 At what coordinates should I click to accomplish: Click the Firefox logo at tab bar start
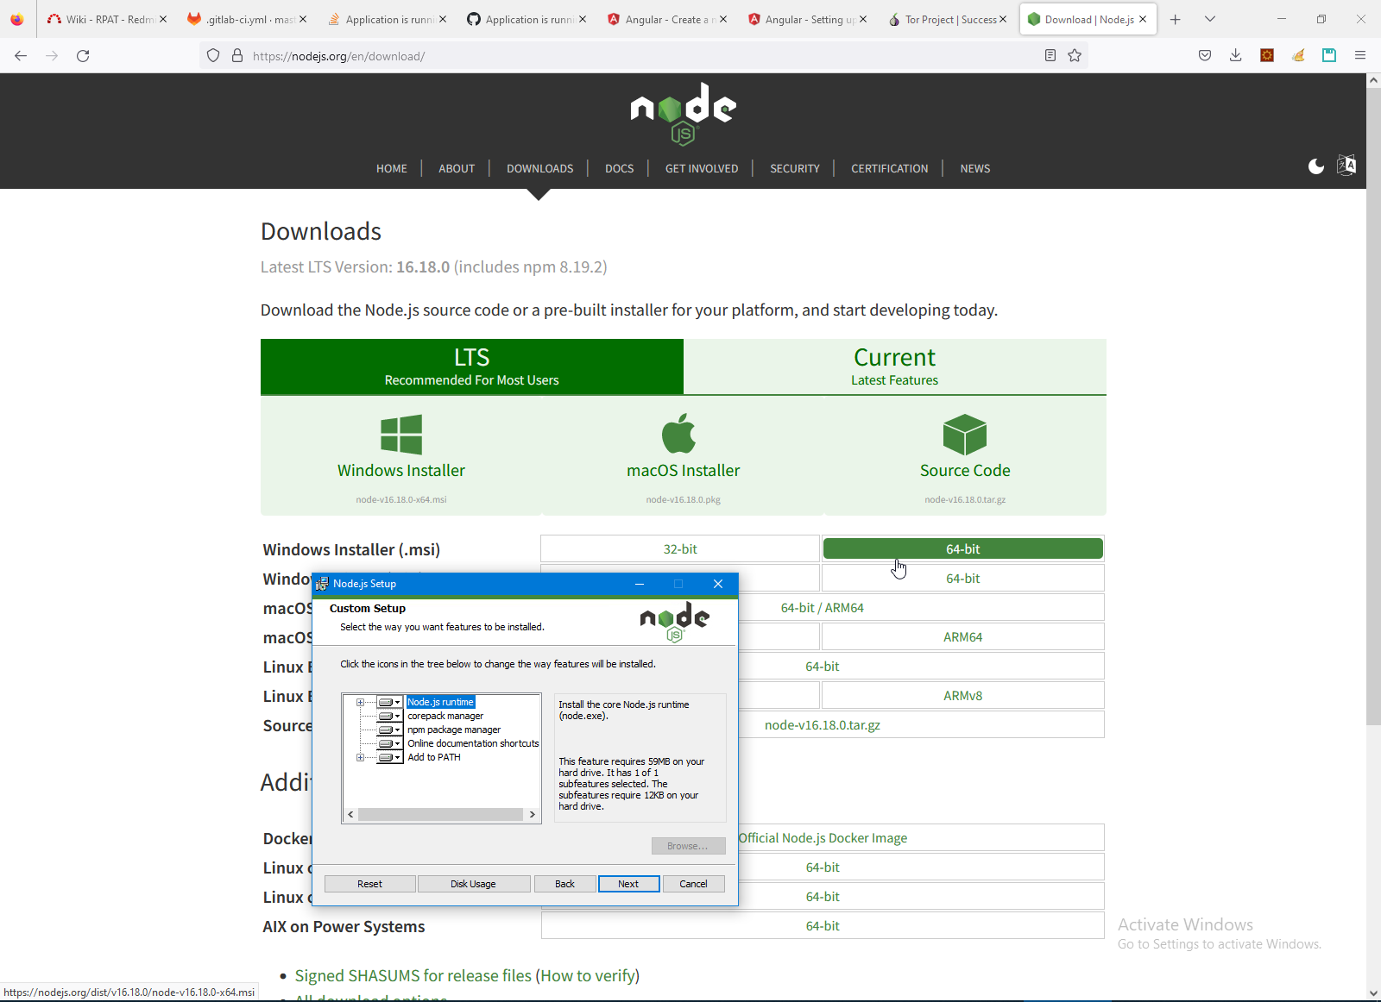click(x=17, y=19)
